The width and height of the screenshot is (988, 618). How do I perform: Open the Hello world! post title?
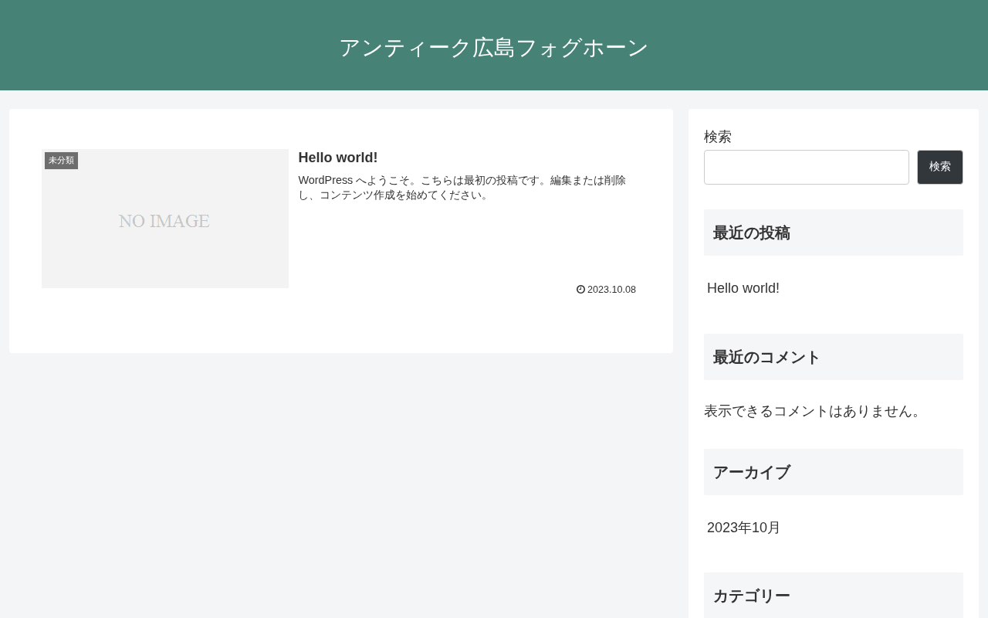click(338, 158)
